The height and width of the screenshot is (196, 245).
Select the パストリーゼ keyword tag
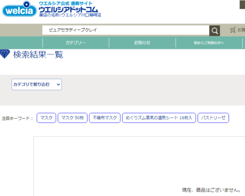coord(213,118)
